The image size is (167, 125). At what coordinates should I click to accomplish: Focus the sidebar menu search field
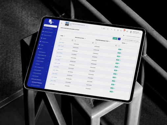pyautogui.click(x=50, y=26)
